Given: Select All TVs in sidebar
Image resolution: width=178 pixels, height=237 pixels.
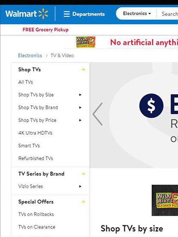Looking at the screenshot, I should click(25, 82).
